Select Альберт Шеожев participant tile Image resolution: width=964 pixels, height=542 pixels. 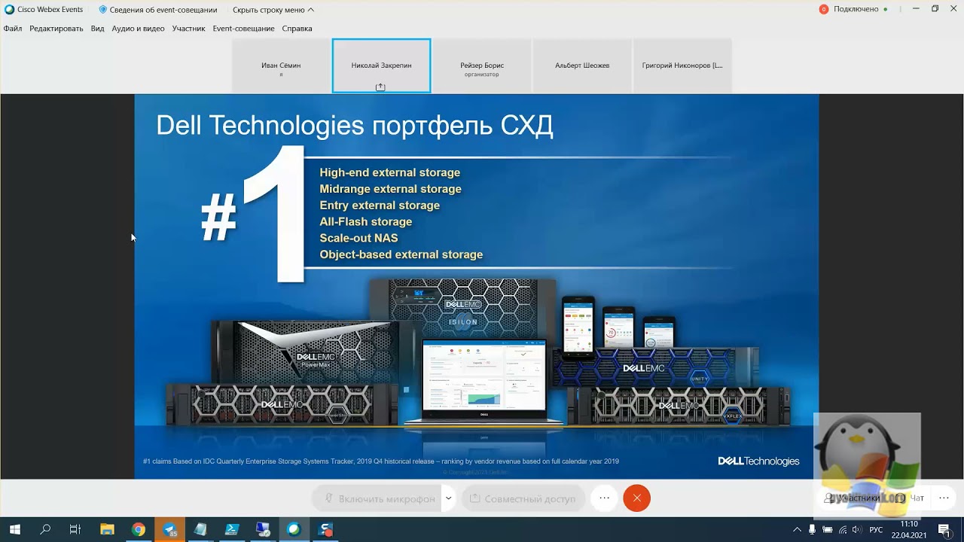click(582, 66)
